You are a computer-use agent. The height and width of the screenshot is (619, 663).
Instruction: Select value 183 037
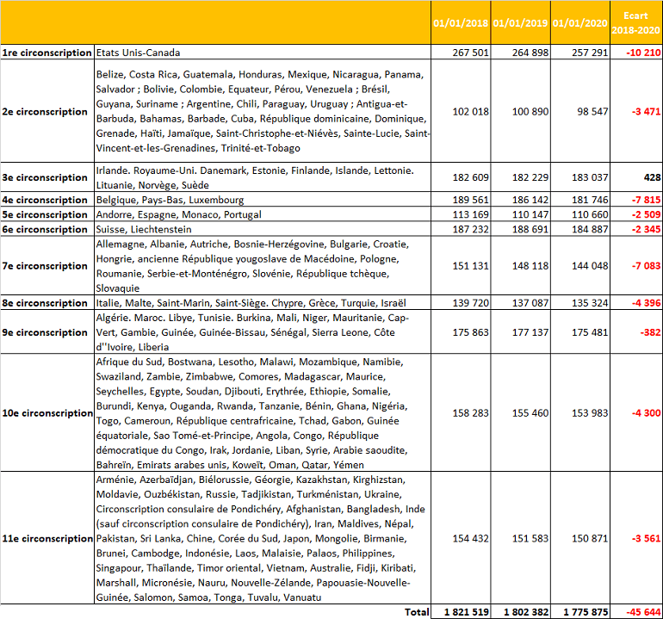coord(590,177)
